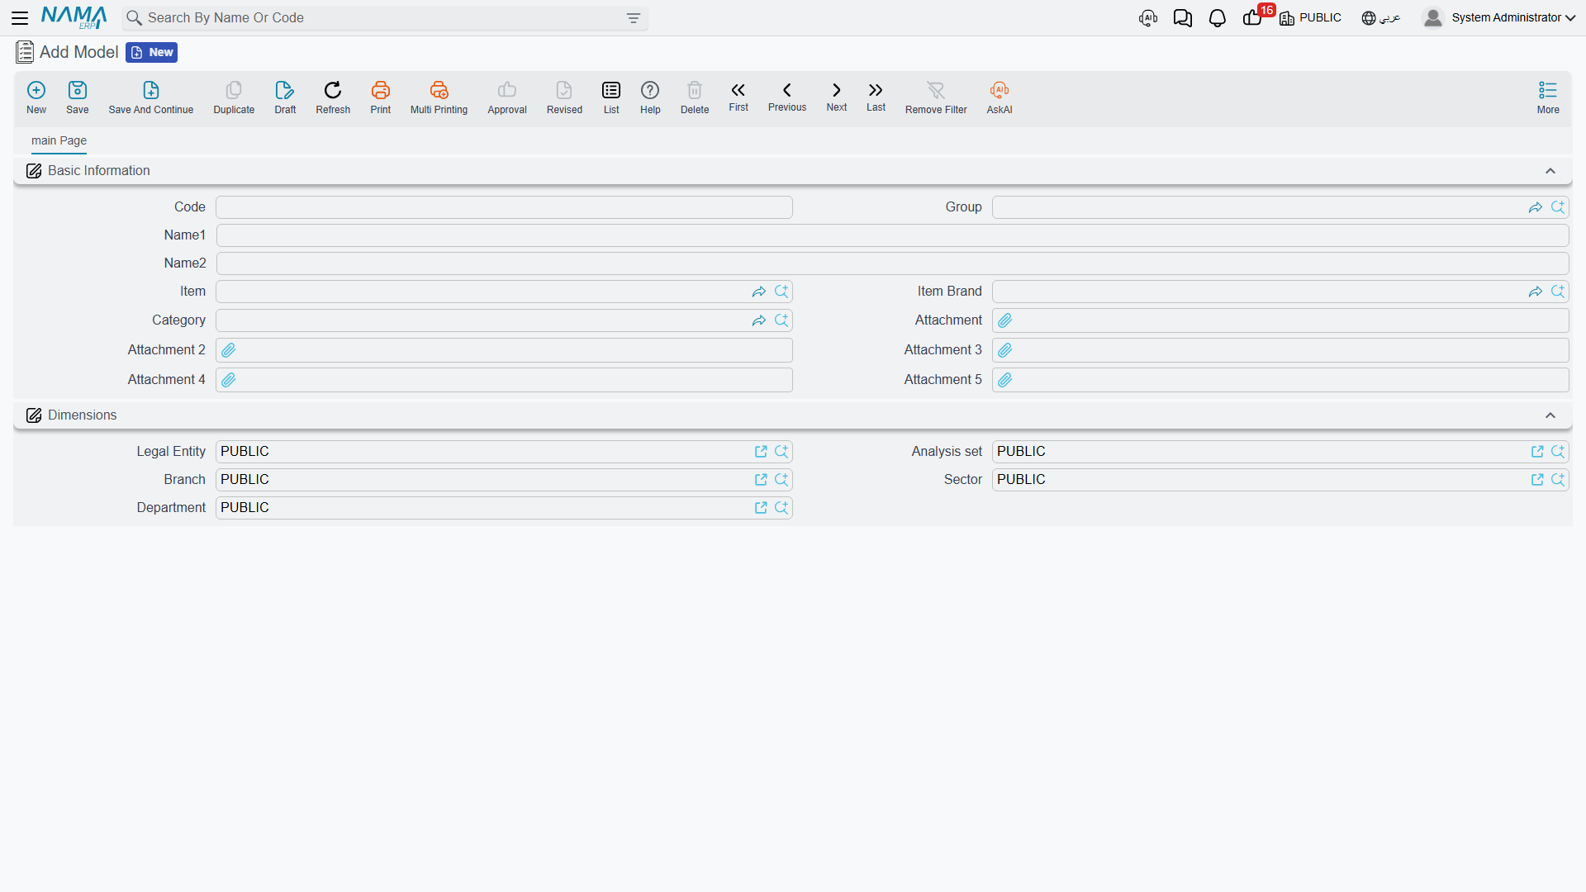
Task: Go to Next record
Action: pyautogui.click(x=837, y=97)
